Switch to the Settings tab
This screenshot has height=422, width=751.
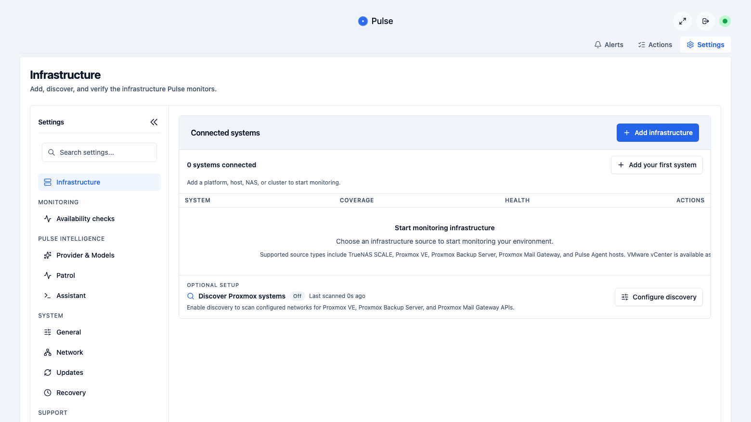[x=705, y=45]
